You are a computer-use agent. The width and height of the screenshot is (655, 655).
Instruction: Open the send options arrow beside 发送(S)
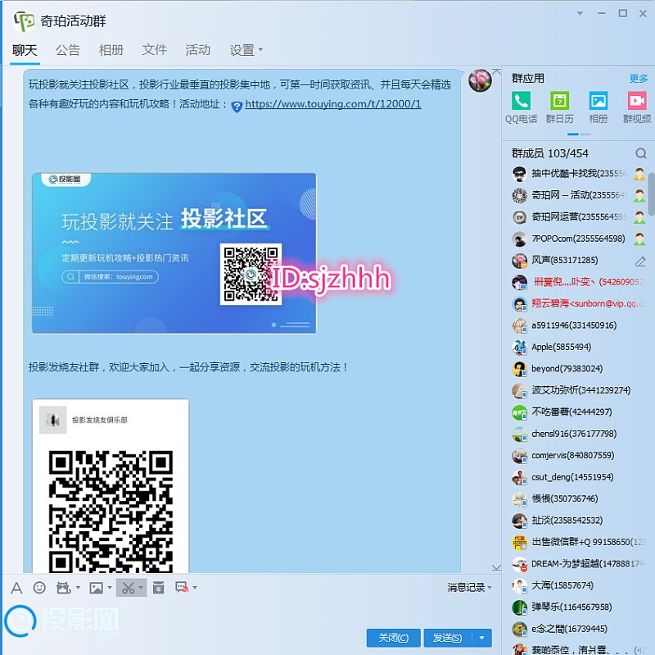481,638
